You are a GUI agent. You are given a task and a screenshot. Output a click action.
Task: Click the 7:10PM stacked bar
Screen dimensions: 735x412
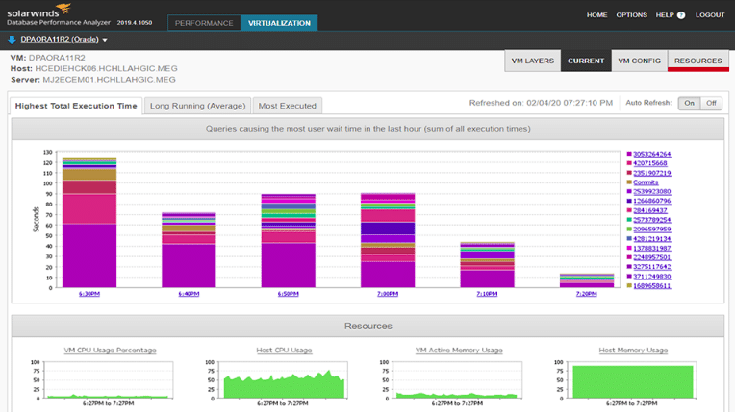pos(487,265)
